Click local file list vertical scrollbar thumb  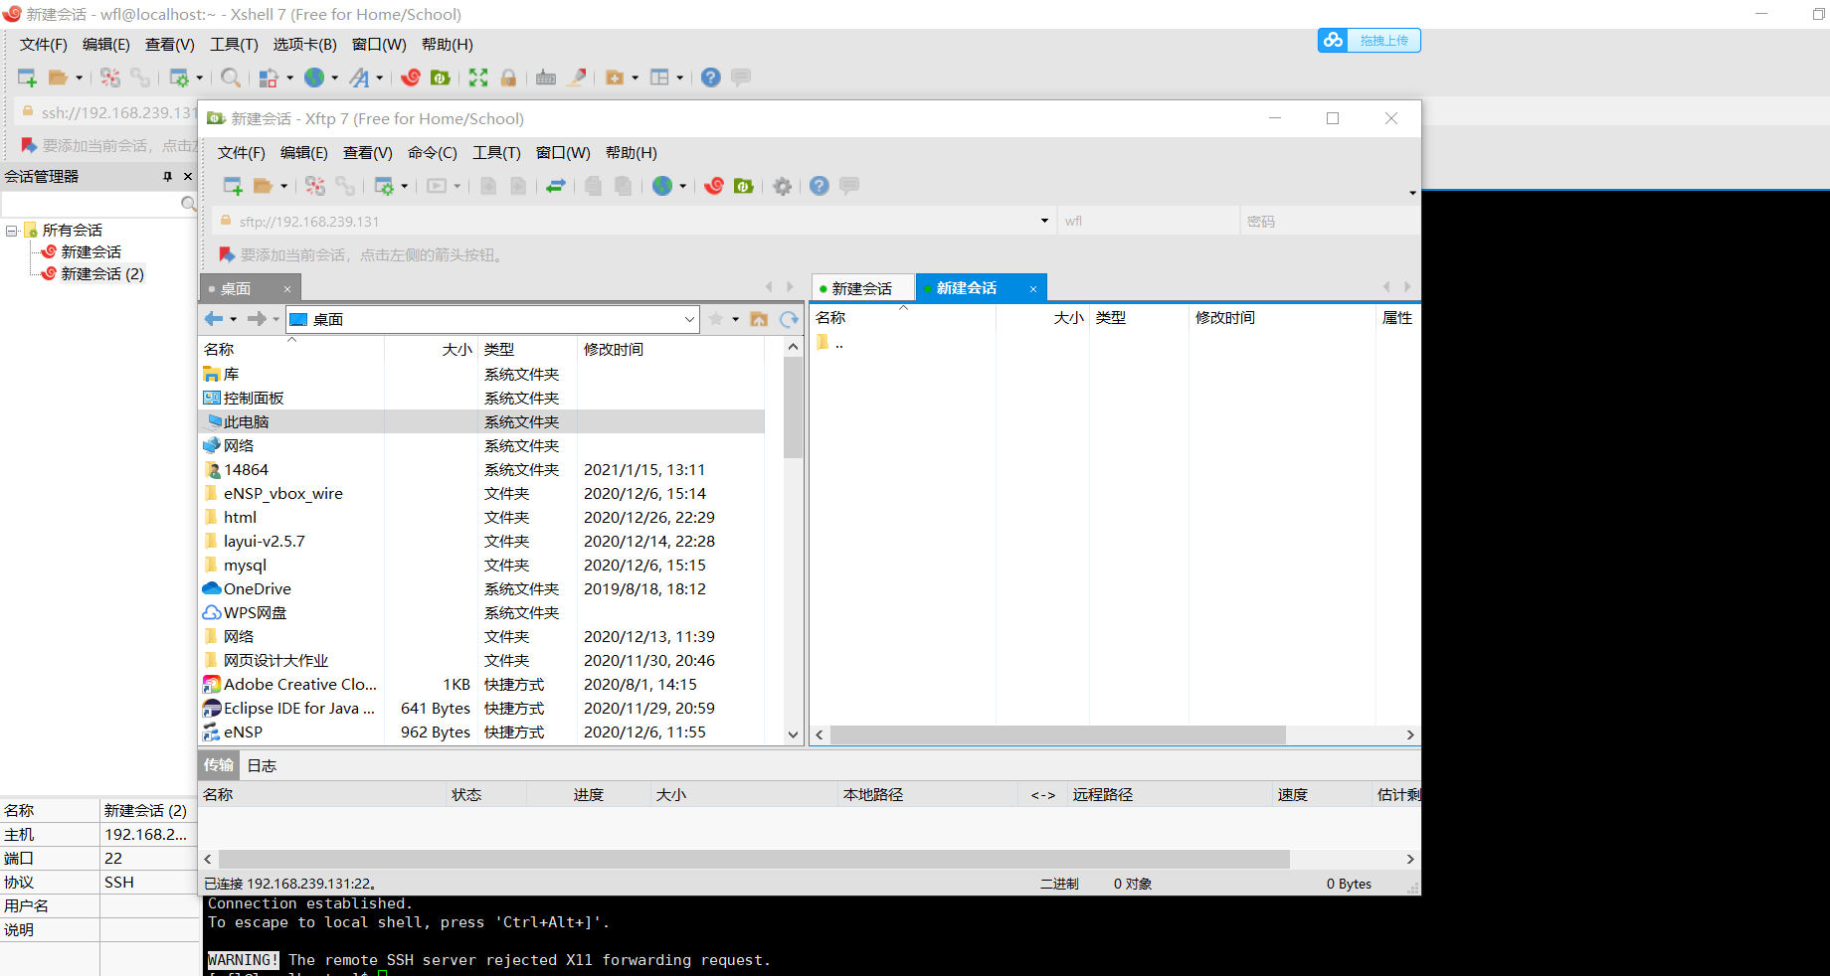(793, 407)
